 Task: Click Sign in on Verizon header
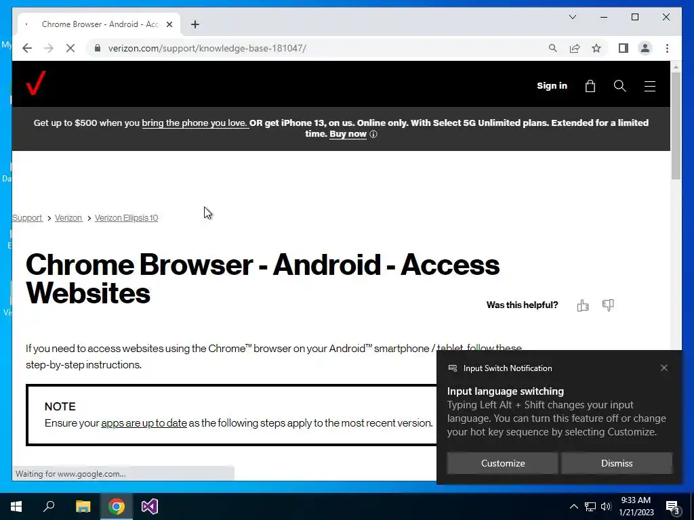552,86
